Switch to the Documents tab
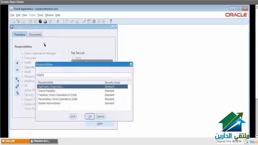 coord(35,35)
